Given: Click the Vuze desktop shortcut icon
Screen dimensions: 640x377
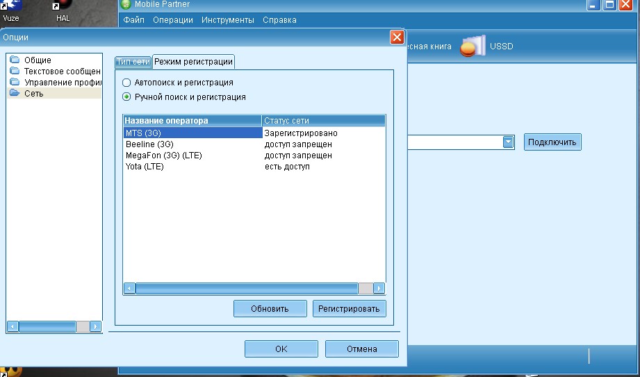Looking at the screenshot, I should click(12, 7).
